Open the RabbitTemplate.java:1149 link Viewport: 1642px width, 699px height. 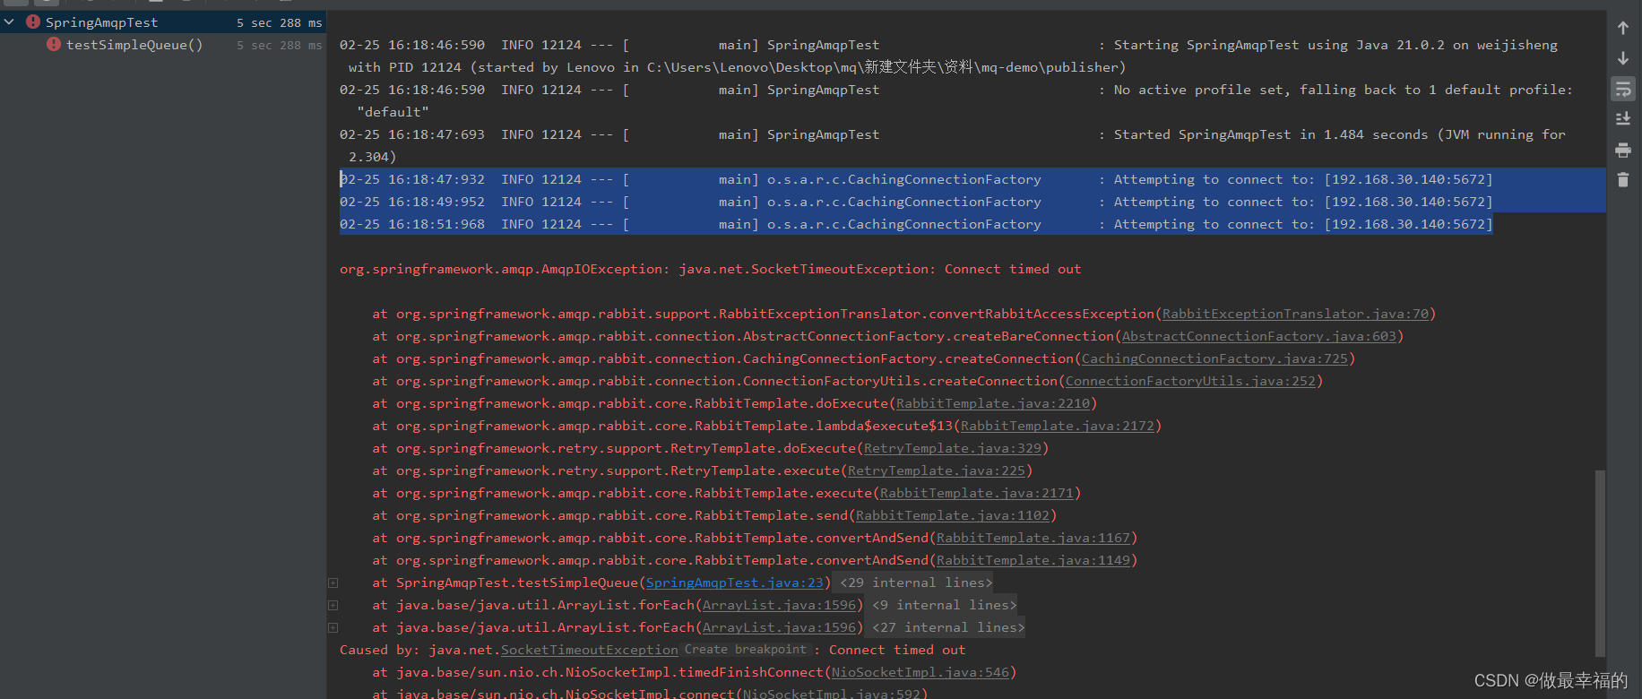point(1033,560)
